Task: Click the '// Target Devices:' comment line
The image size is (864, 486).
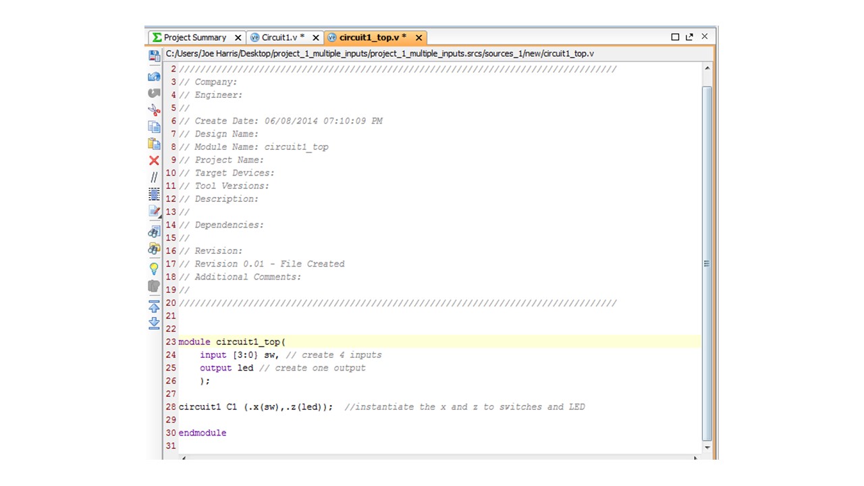Action: tap(227, 173)
